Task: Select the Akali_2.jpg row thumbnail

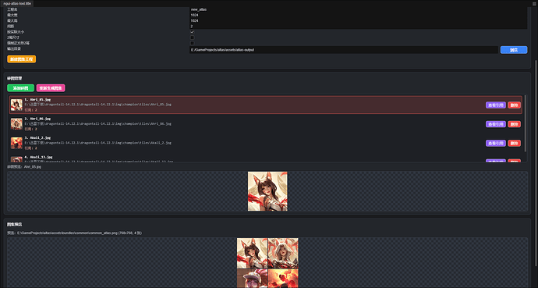Action: 16,143
